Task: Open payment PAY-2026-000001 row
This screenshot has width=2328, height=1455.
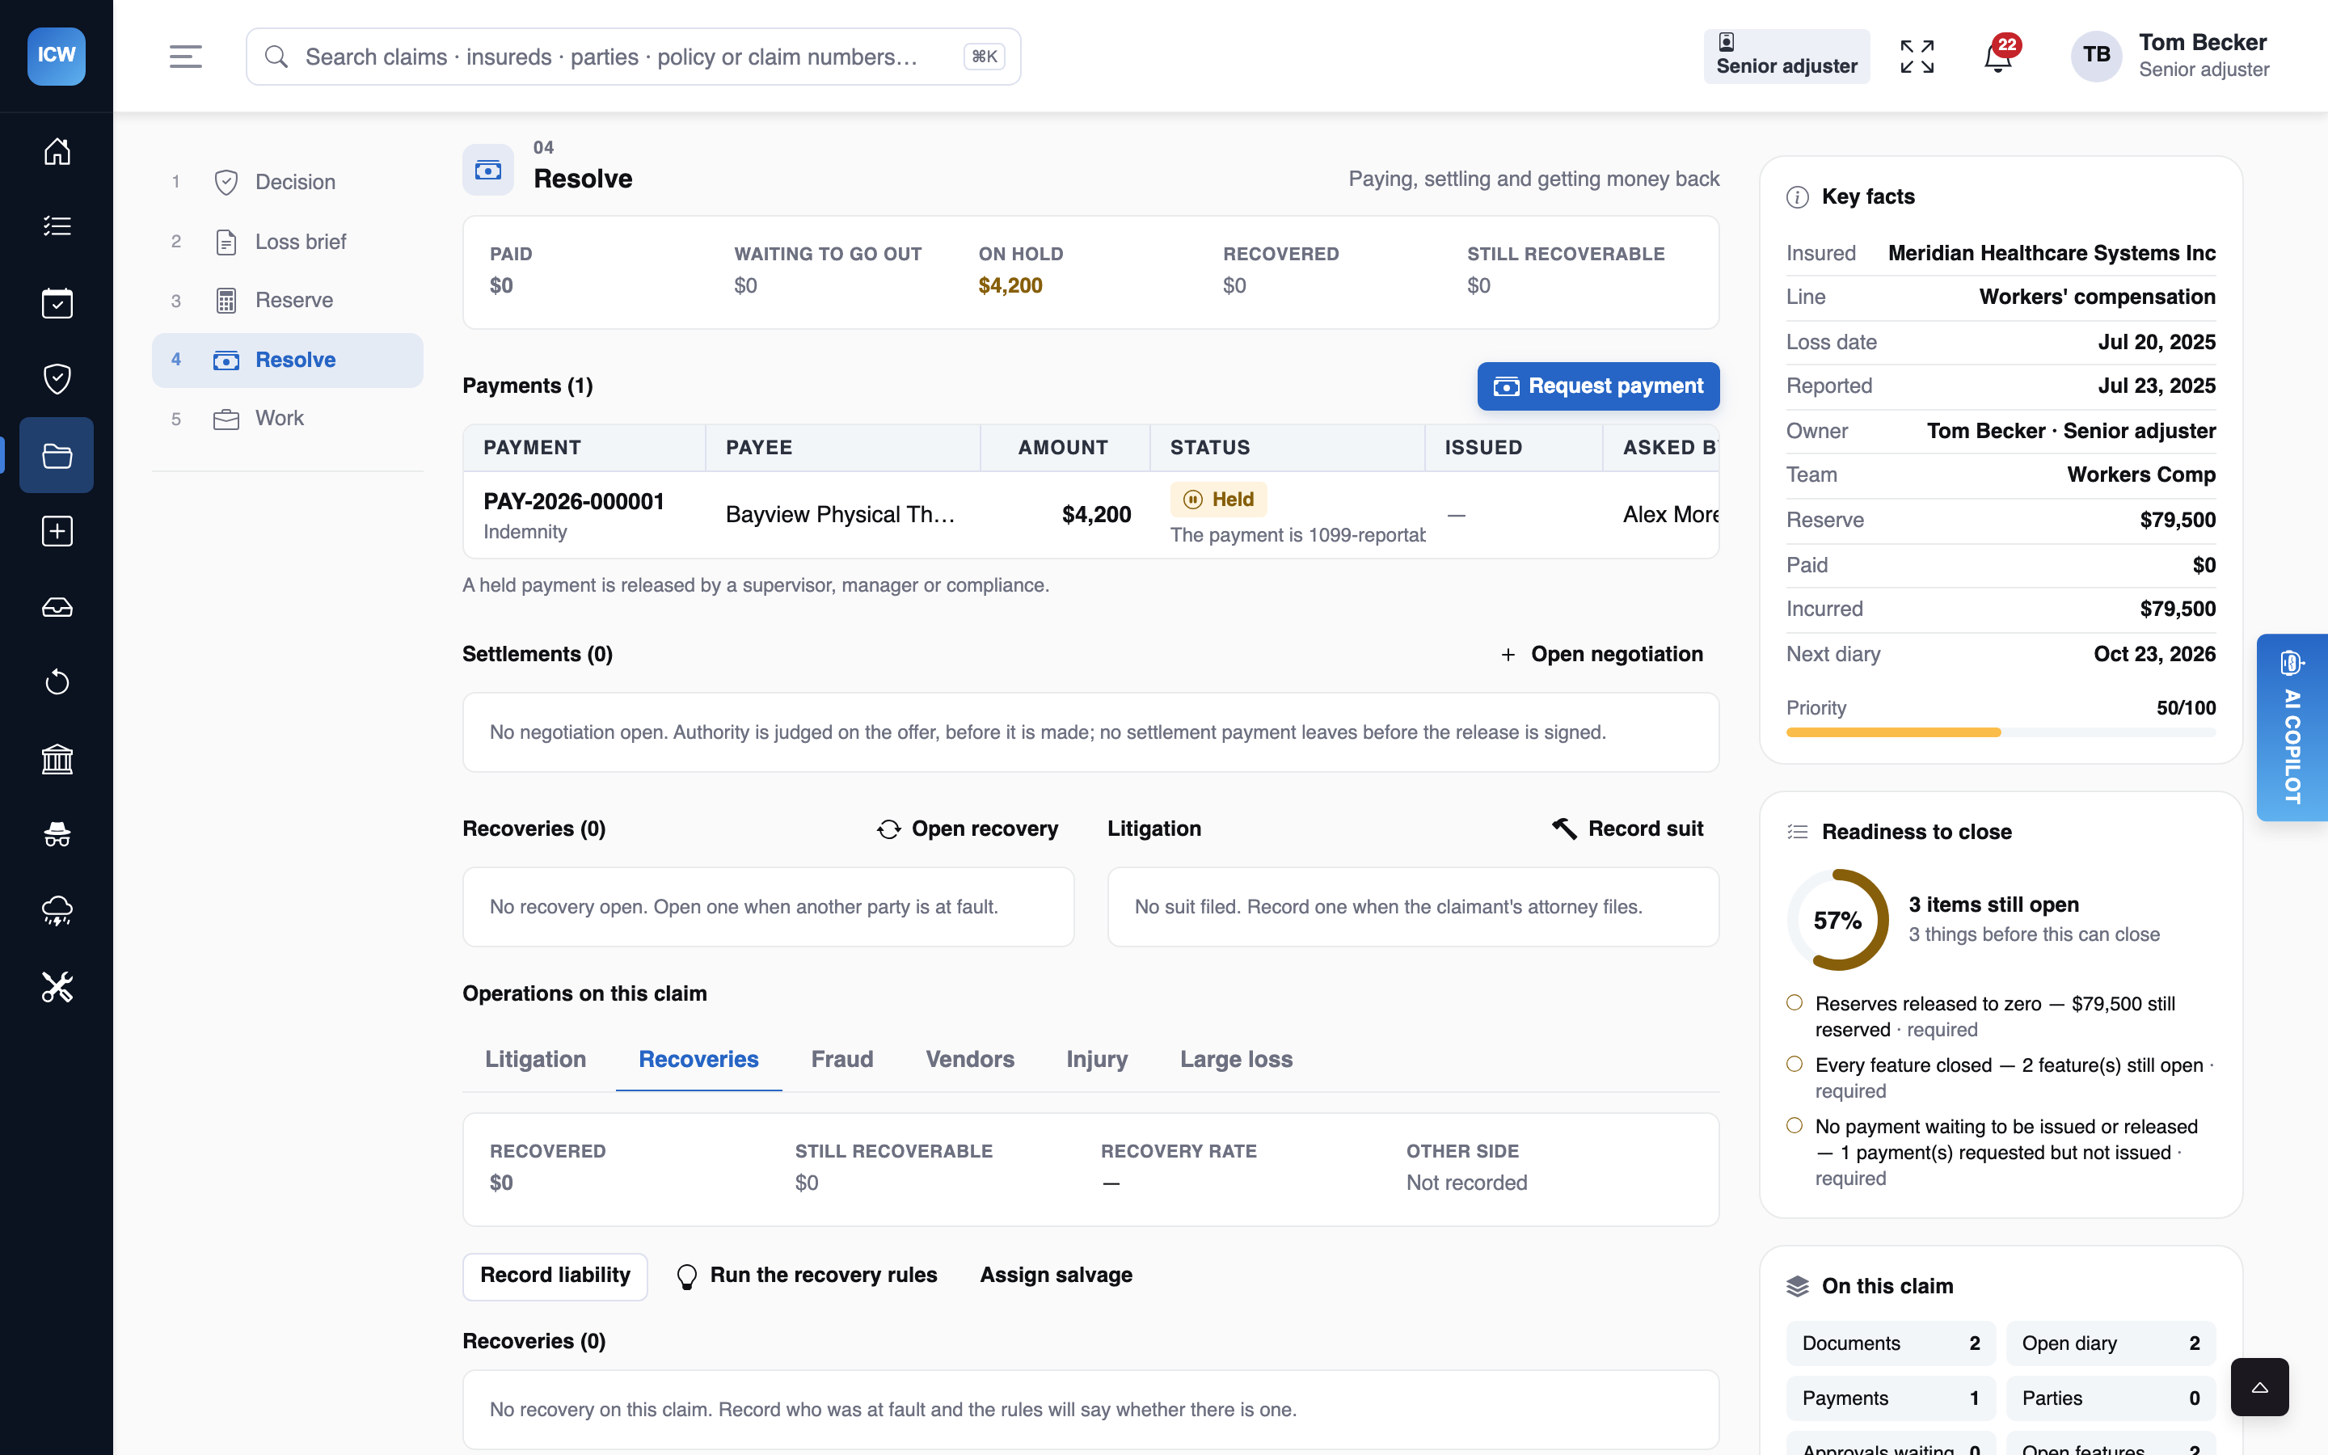Action: pyautogui.click(x=1091, y=515)
